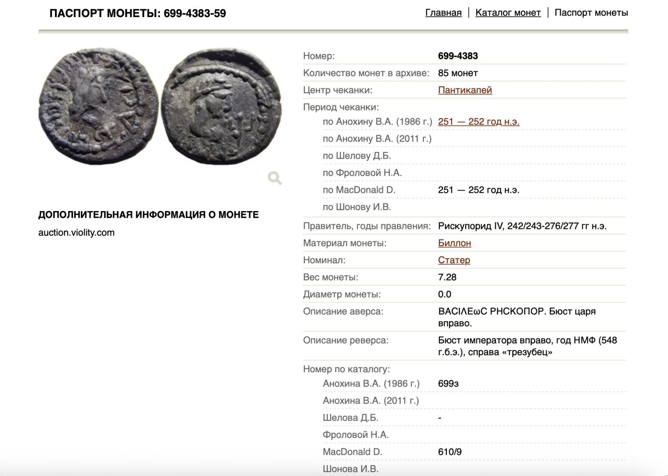Image resolution: width=668 pixels, height=476 pixels.
Task: Click the MacDonald catalog number 610/9
Action: 450,452
